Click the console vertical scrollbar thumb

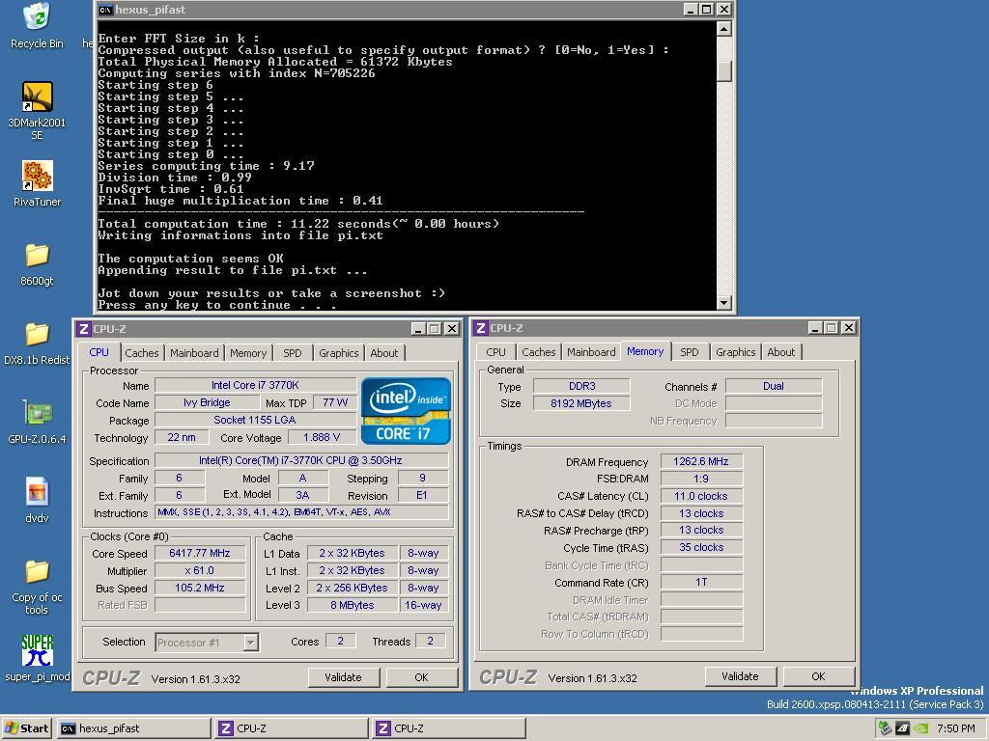click(x=724, y=70)
